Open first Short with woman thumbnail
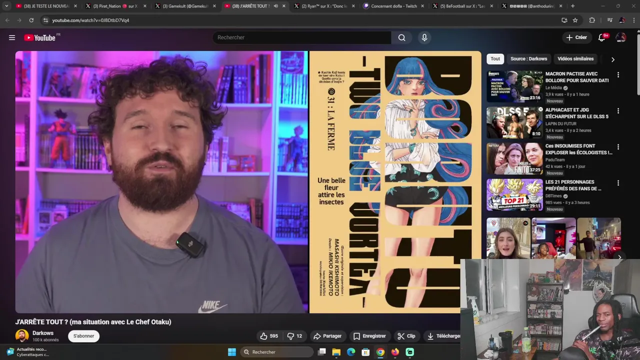The height and width of the screenshot is (360, 640). tap(508, 238)
